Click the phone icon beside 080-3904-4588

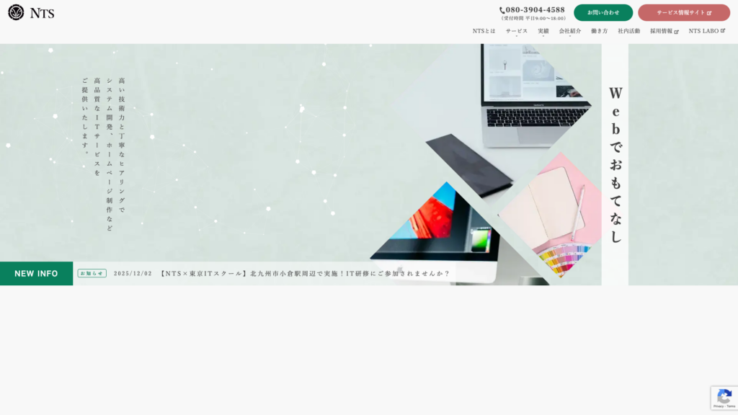[x=502, y=10]
